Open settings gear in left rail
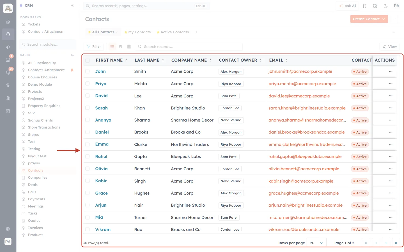 pyautogui.click(x=8, y=229)
